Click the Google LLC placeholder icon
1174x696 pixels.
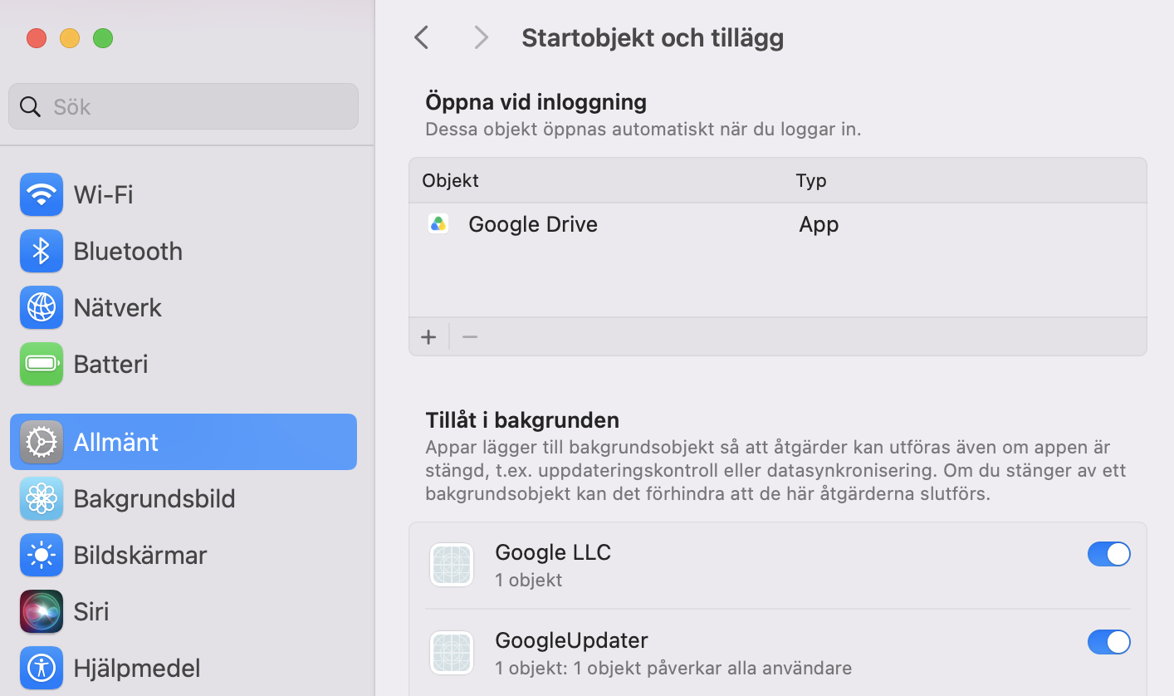[x=452, y=565]
